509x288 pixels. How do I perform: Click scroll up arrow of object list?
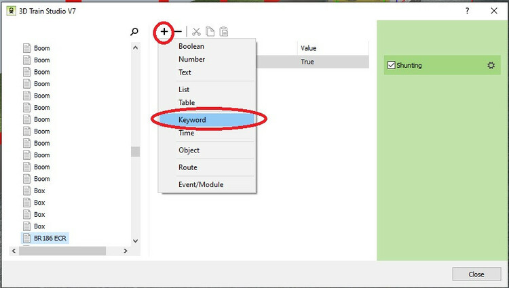pos(135,48)
